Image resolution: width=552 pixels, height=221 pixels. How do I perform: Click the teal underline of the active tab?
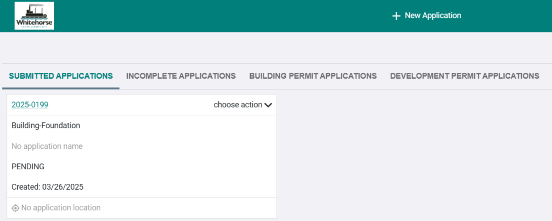click(60, 88)
